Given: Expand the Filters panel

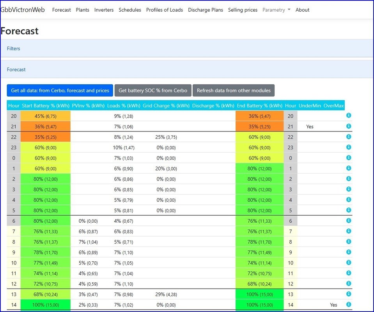Looking at the screenshot, I should click(14, 49).
